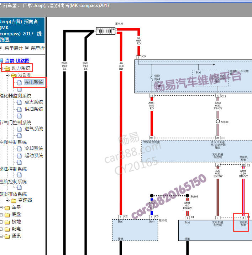Click the 菜单折叠 menu link
Screen dimensions: 252x255
(38, 48)
